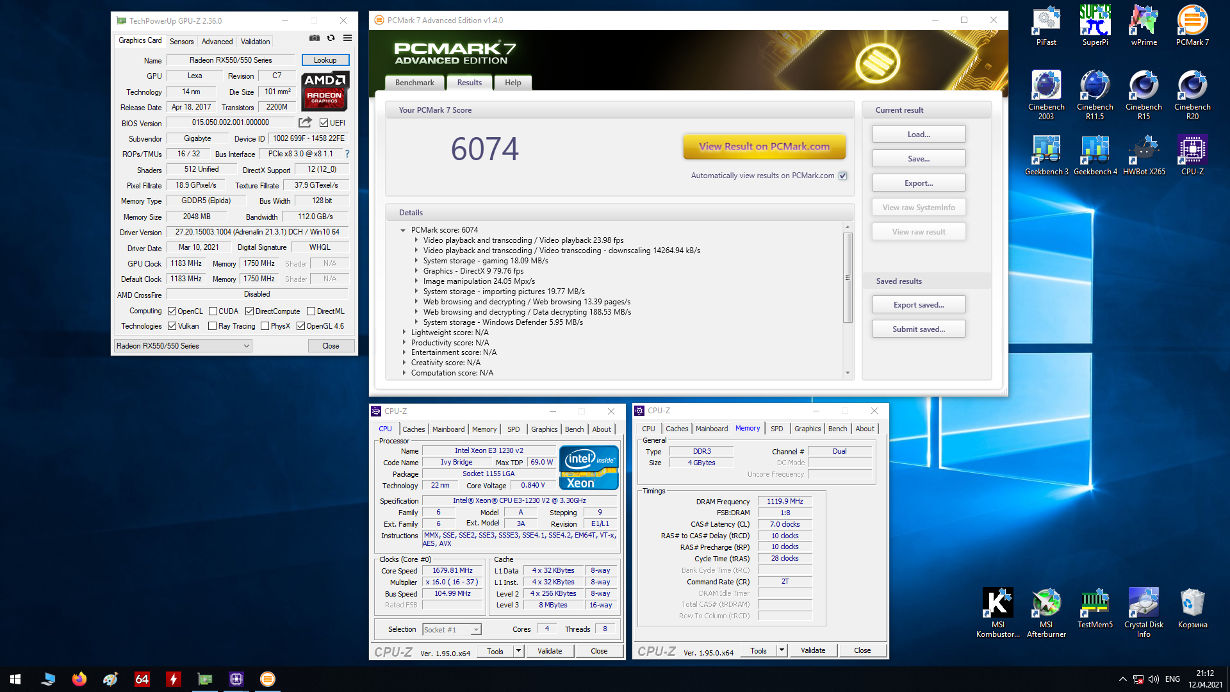Open Cinebench R15 desktop shortcut
Screen dimensions: 1230x692
coord(1144,95)
